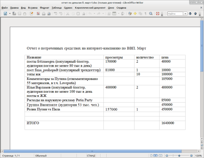204x158 pixels.
Task: Open the Insert Table toolbar icon
Action: tap(114, 14)
